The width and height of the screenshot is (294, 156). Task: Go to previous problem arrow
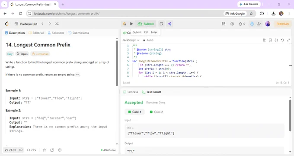coord(42,24)
